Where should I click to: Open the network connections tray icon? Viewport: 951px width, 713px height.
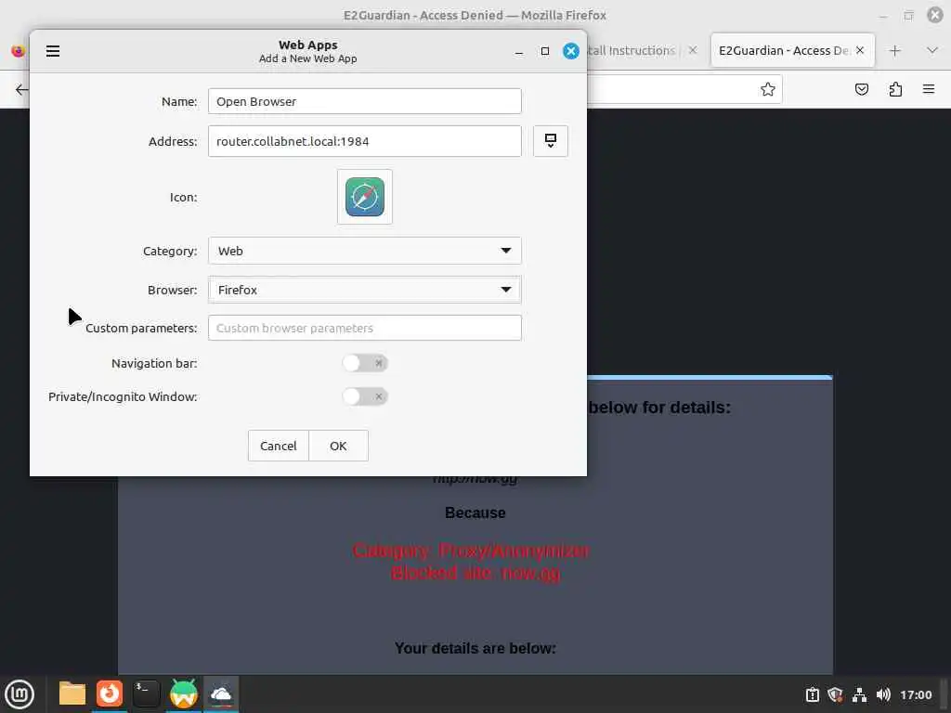[x=859, y=694]
